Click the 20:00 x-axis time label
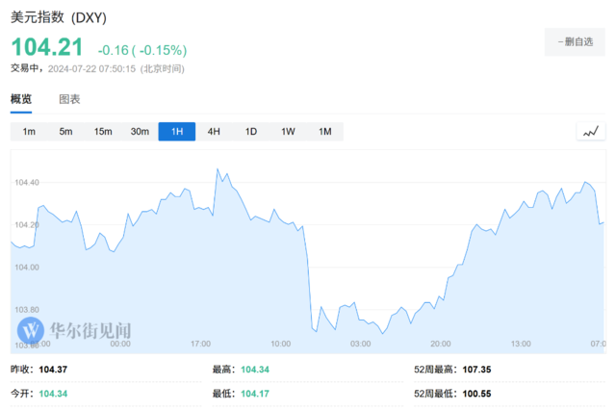 (441, 344)
